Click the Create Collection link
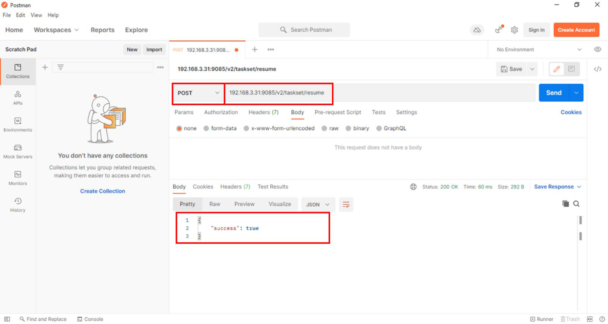608x324 pixels. pos(103,191)
